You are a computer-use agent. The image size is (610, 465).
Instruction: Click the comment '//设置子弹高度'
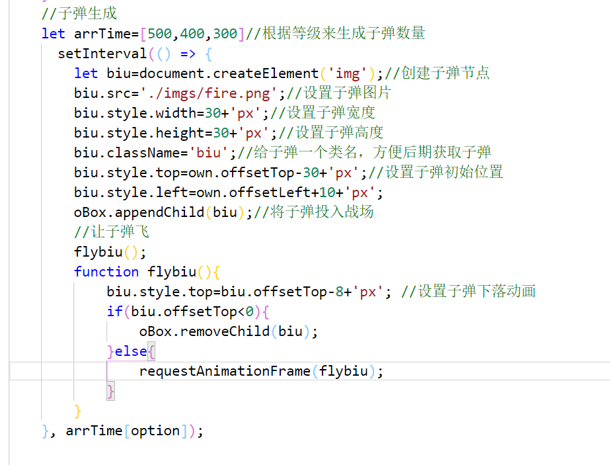coord(330,132)
